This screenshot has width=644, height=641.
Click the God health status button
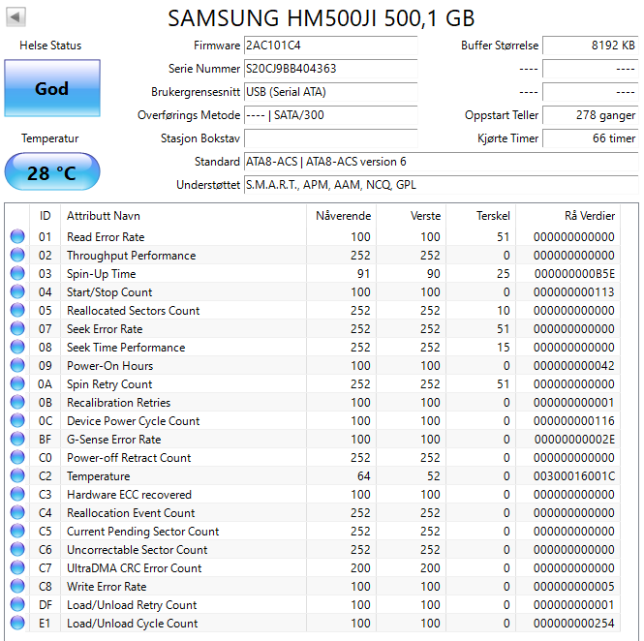coord(51,89)
